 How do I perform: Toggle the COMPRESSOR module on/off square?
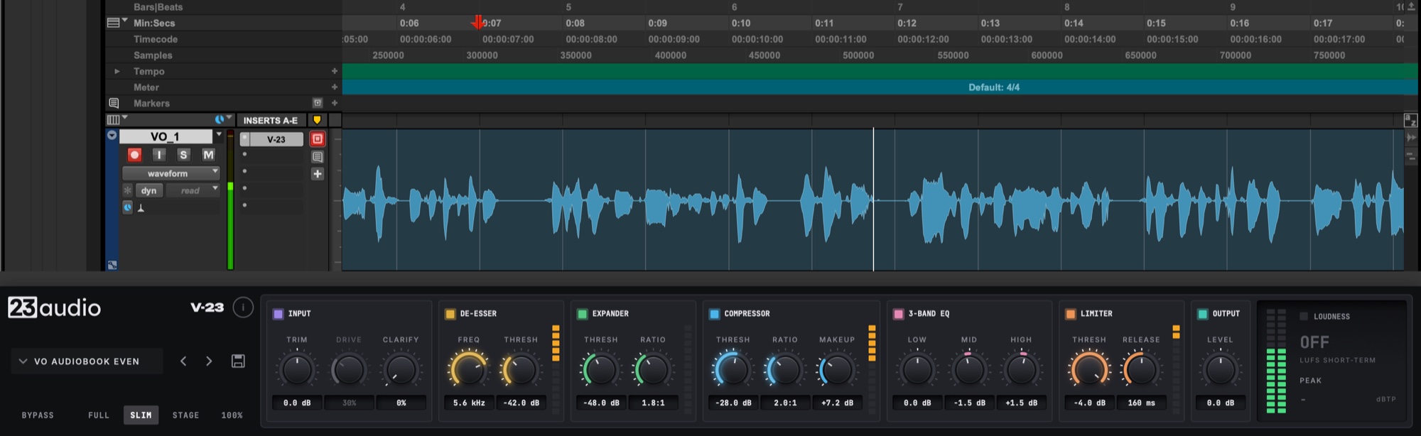coord(714,314)
